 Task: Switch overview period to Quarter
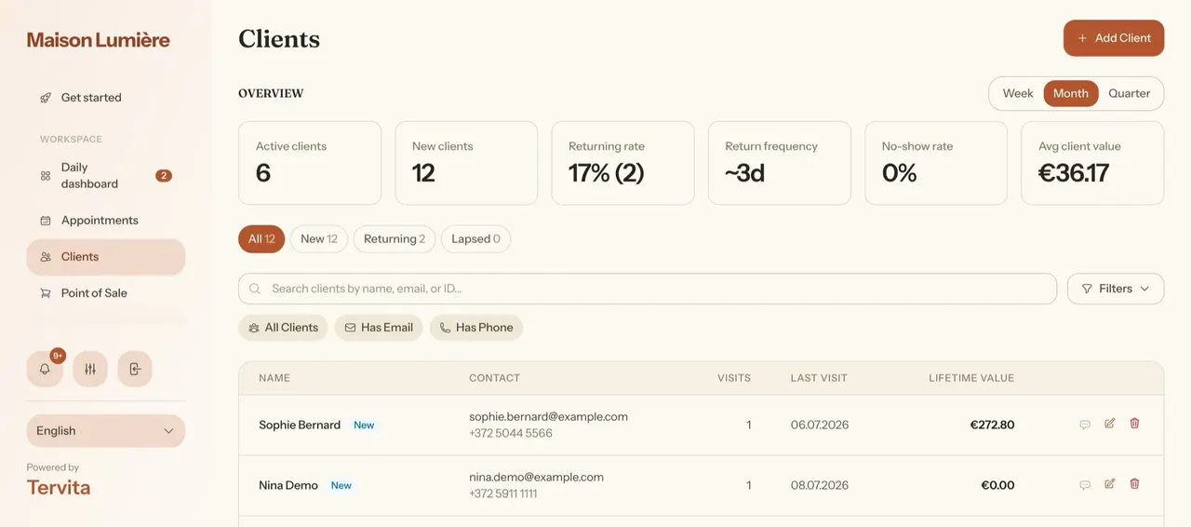pos(1129,93)
